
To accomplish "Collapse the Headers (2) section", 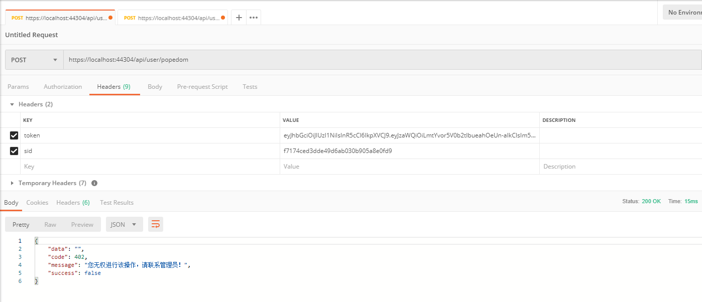I will point(12,104).
